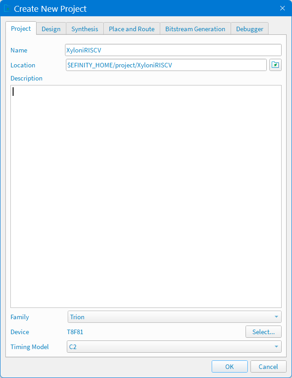This screenshot has height=378, width=292.
Task: Cancel the new project creation
Action: [268, 367]
